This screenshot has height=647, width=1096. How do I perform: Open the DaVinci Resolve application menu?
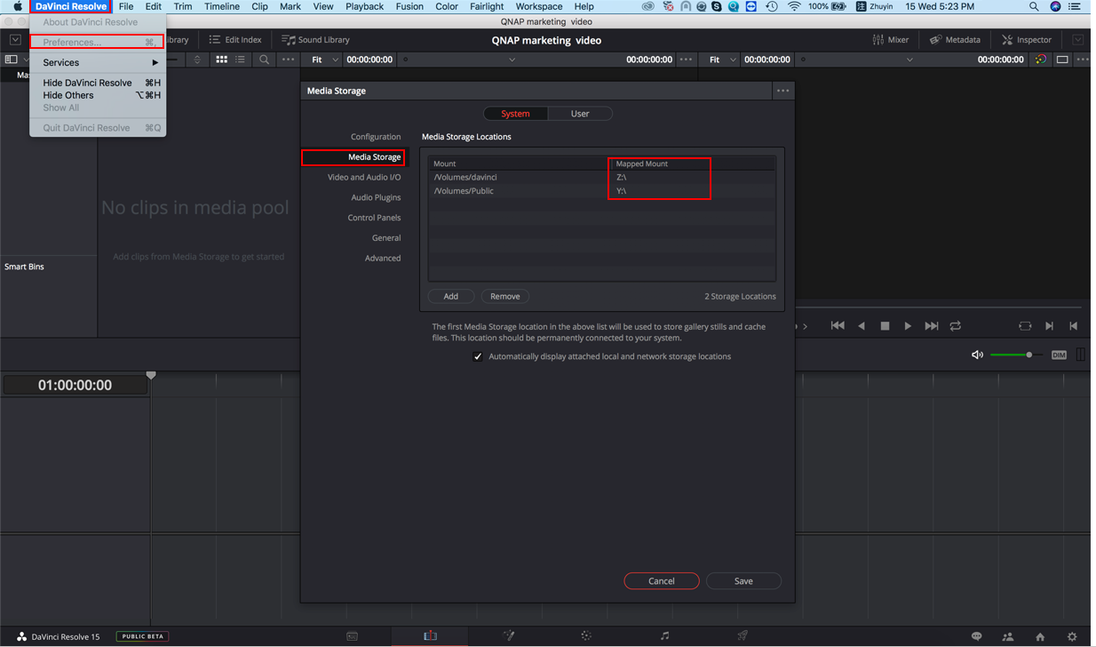[71, 6]
